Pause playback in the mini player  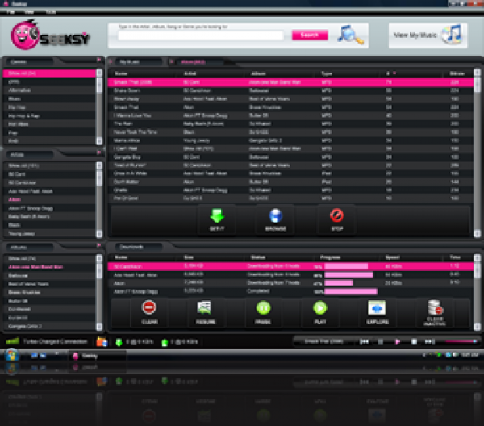[x=380, y=341]
